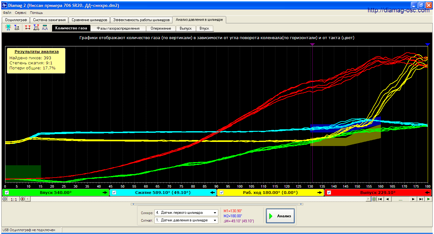Viewport: 434px width, 234px height.
Task: Open the Впуск sub-tab
Action: tap(204, 28)
